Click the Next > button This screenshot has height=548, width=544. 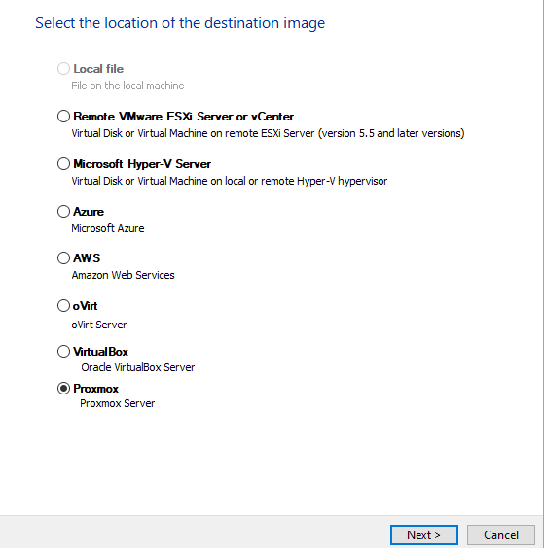(x=424, y=534)
